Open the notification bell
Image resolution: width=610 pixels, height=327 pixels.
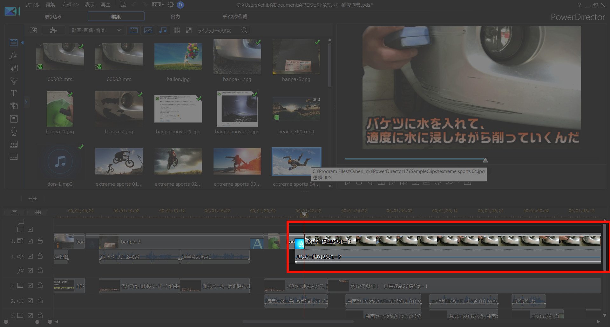(x=180, y=5)
